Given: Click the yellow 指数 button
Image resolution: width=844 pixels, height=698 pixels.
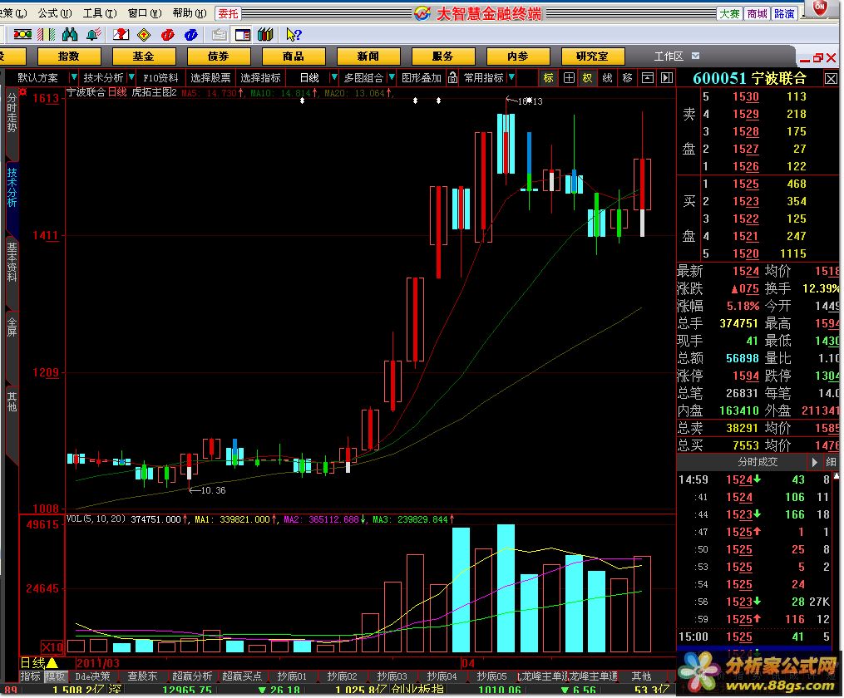Looking at the screenshot, I should [68, 57].
